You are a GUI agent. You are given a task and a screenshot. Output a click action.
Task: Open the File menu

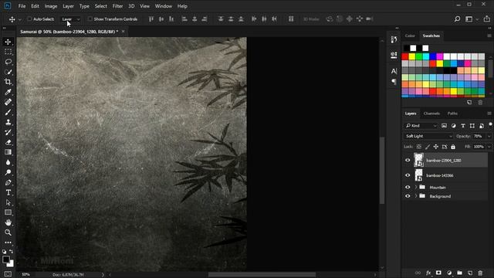click(22, 6)
